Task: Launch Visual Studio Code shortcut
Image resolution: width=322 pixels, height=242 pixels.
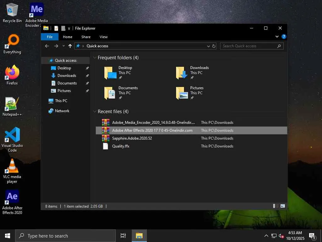Action: [x=12, y=140]
